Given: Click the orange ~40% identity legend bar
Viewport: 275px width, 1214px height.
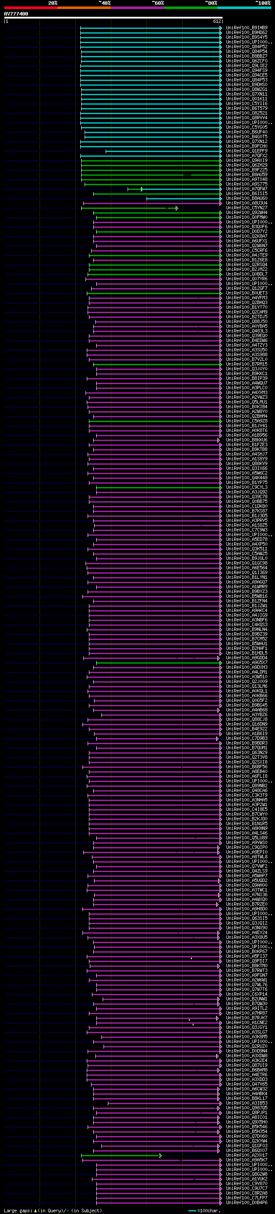Looking at the screenshot, I should click(x=84, y=8).
